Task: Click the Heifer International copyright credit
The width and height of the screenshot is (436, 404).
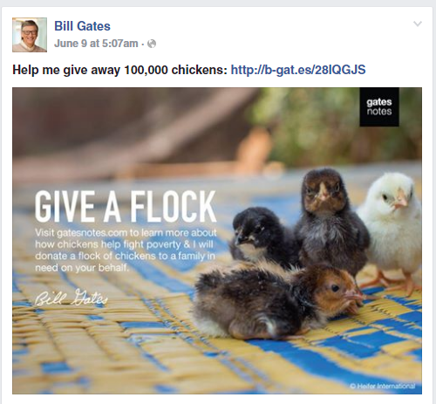Action: pyautogui.click(x=383, y=386)
